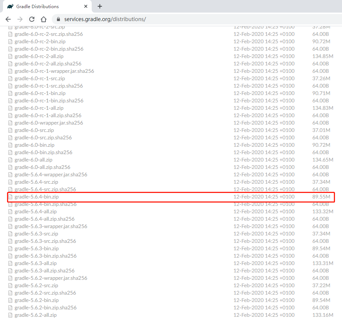Open a new browser tab
342x319 pixels.
(x=100, y=6)
